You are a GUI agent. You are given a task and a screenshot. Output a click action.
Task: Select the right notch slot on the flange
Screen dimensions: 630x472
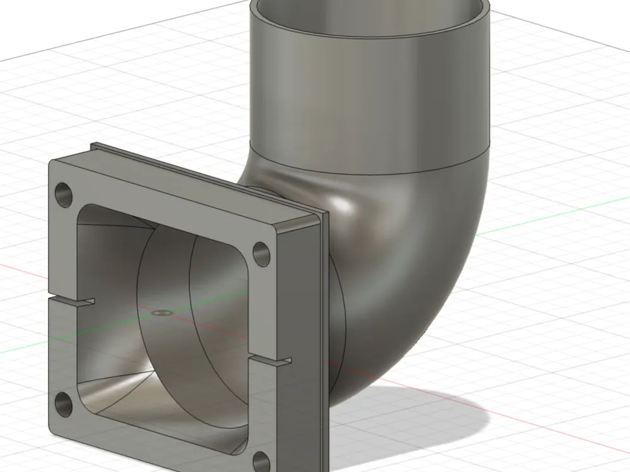(x=270, y=362)
